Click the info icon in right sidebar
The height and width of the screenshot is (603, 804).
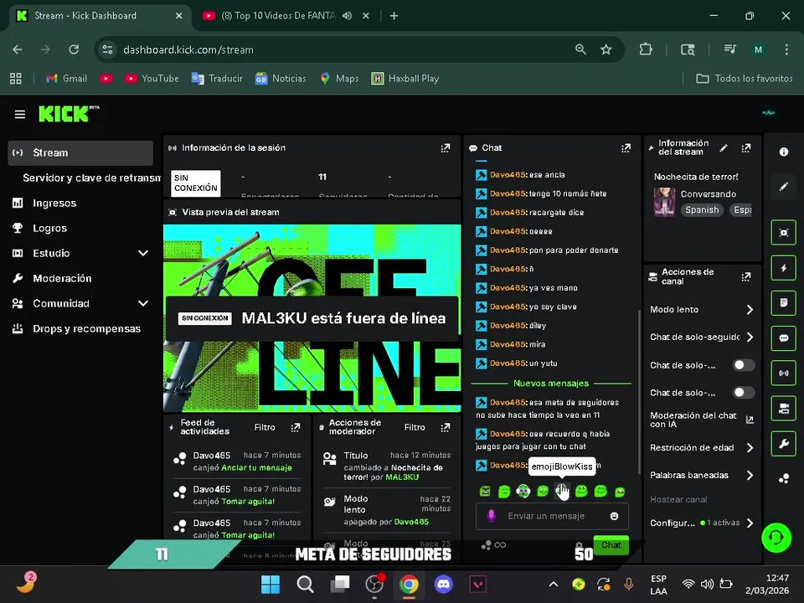[784, 152]
